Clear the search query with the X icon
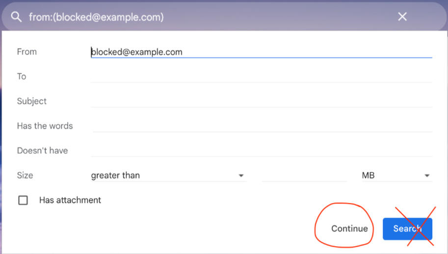Viewport: 448px width, 254px height. [x=402, y=17]
